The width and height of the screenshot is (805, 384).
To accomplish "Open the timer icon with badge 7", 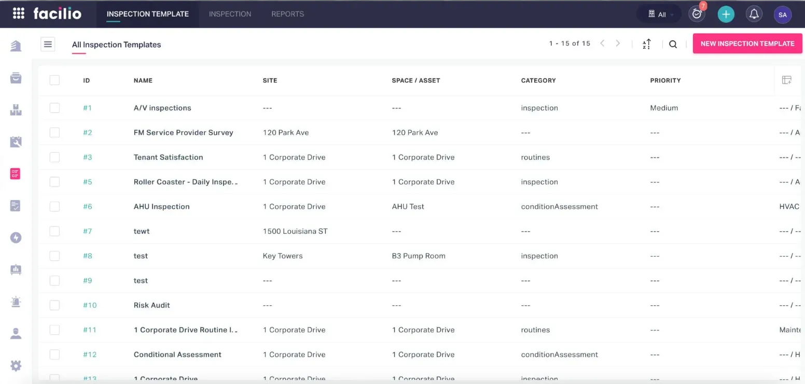I will click(697, 14).
